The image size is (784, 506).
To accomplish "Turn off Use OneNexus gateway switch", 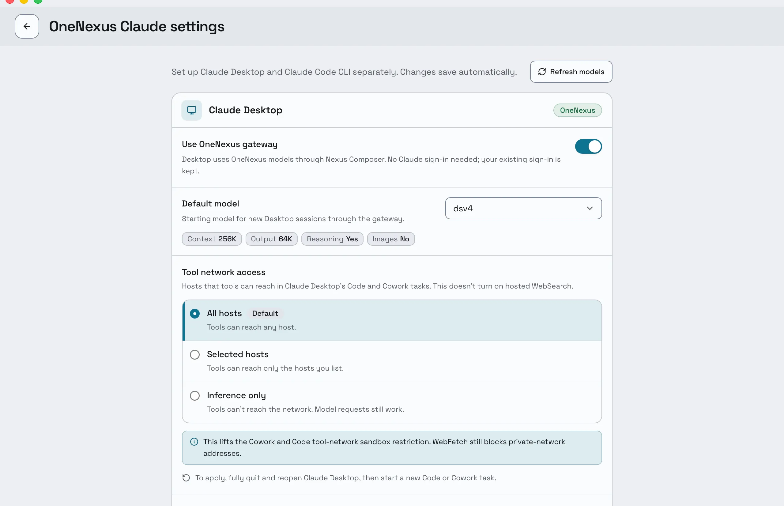I will (588, 146).
